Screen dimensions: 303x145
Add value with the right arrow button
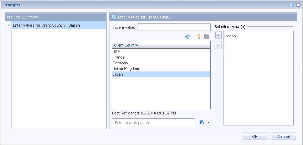219,36
